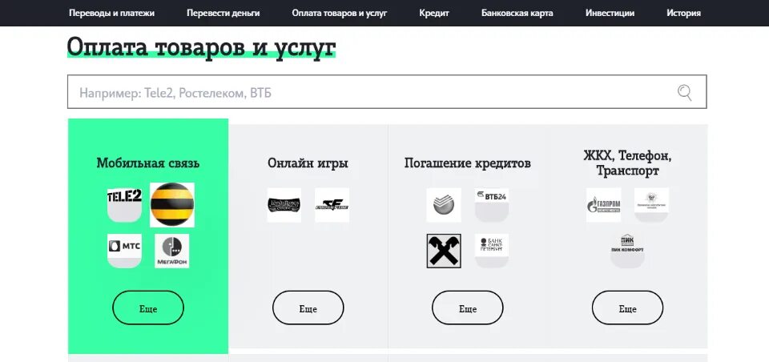The width and height of the screenshot is (769, 362).
Task: Click the Tele2 operator logo
Action: click(125, 205)
